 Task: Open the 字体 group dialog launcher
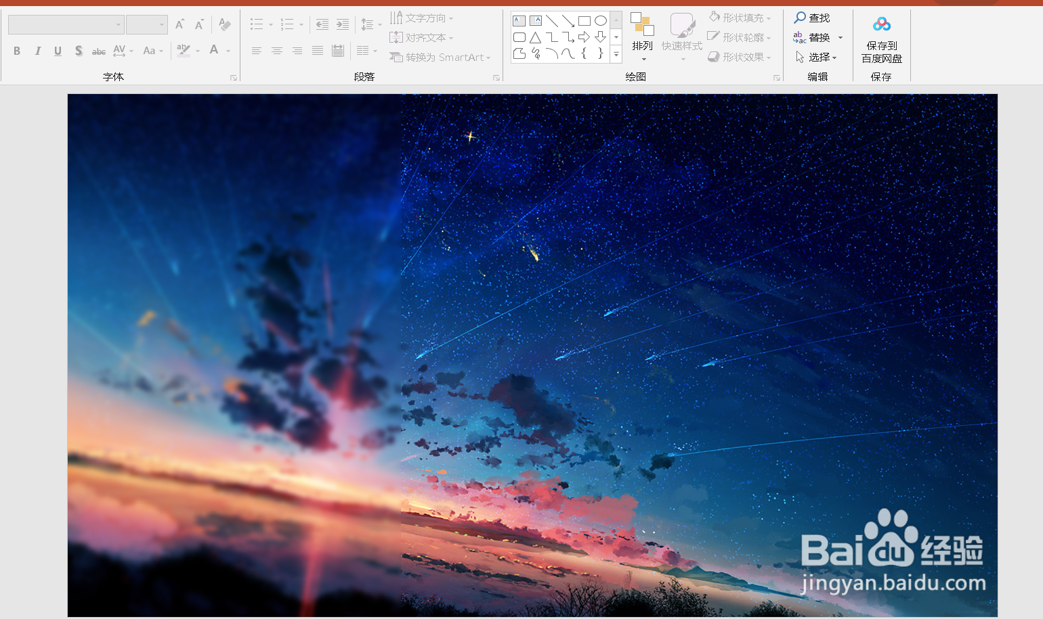(x=234, y=78)
